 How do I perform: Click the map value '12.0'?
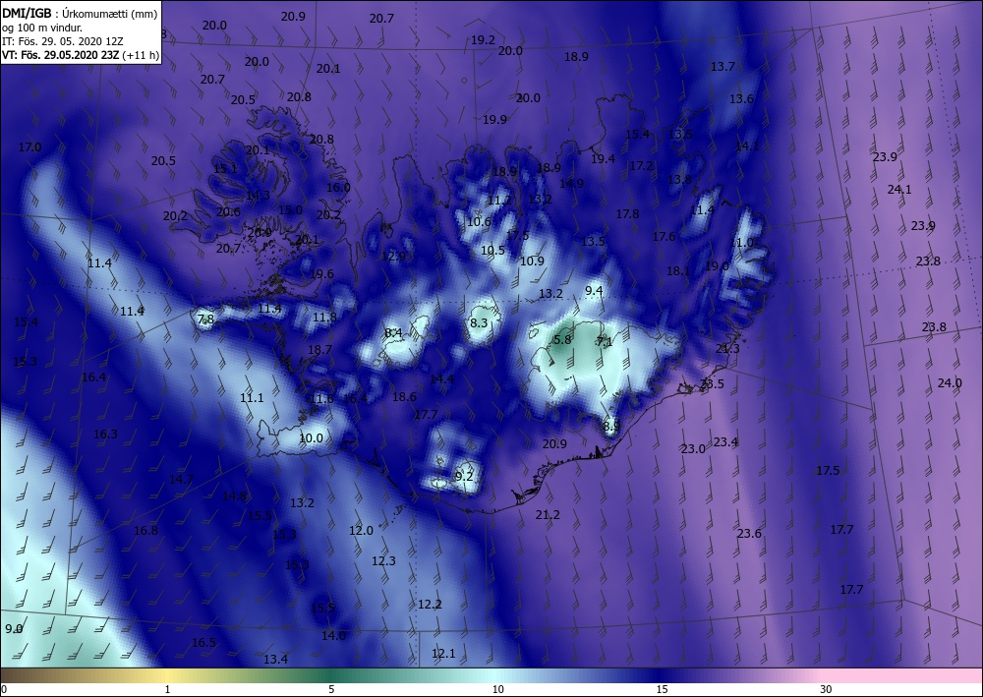point(361,530)
